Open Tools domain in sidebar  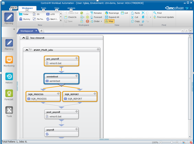pyautogui.click(x=9, y=112)
